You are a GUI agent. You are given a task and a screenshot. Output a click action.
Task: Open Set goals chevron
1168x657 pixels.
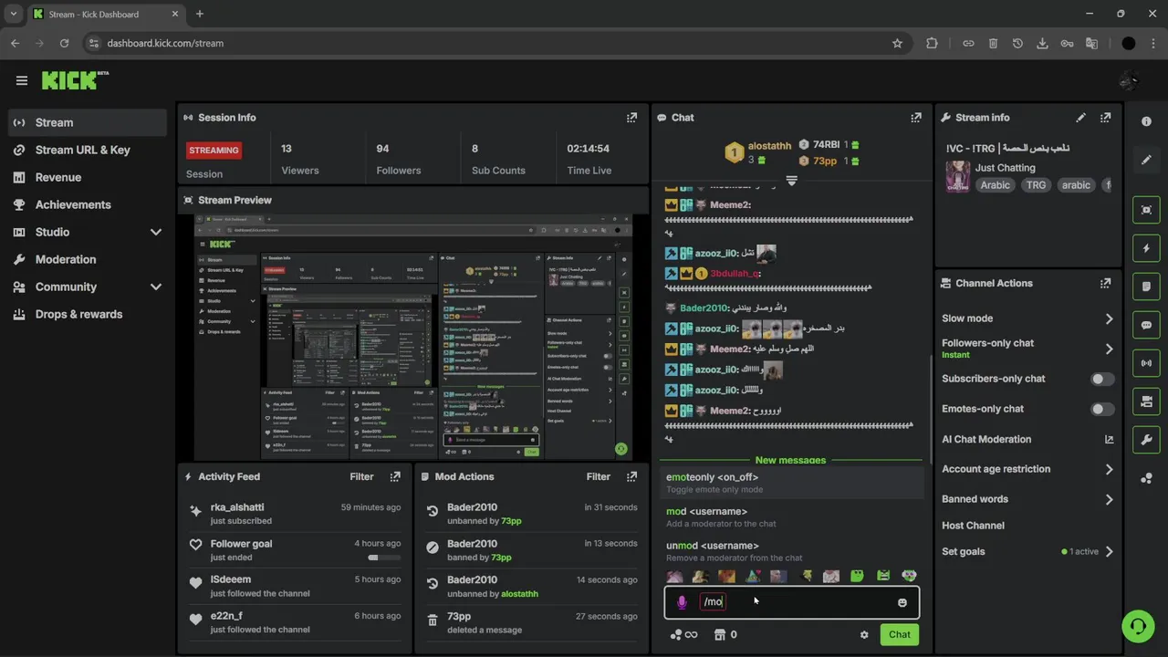coord(1109,552)
